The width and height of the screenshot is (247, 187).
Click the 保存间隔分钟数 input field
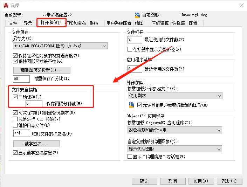click(34, 104)
